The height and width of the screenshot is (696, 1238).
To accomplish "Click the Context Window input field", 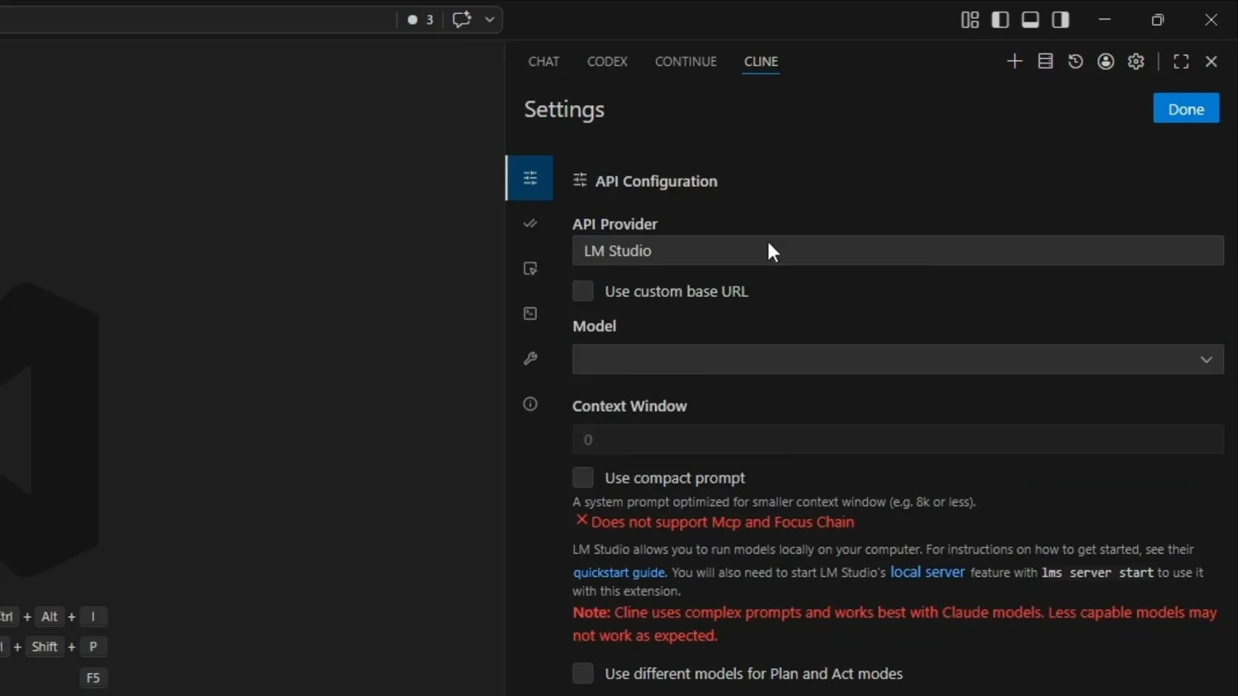I will [898, 439].
